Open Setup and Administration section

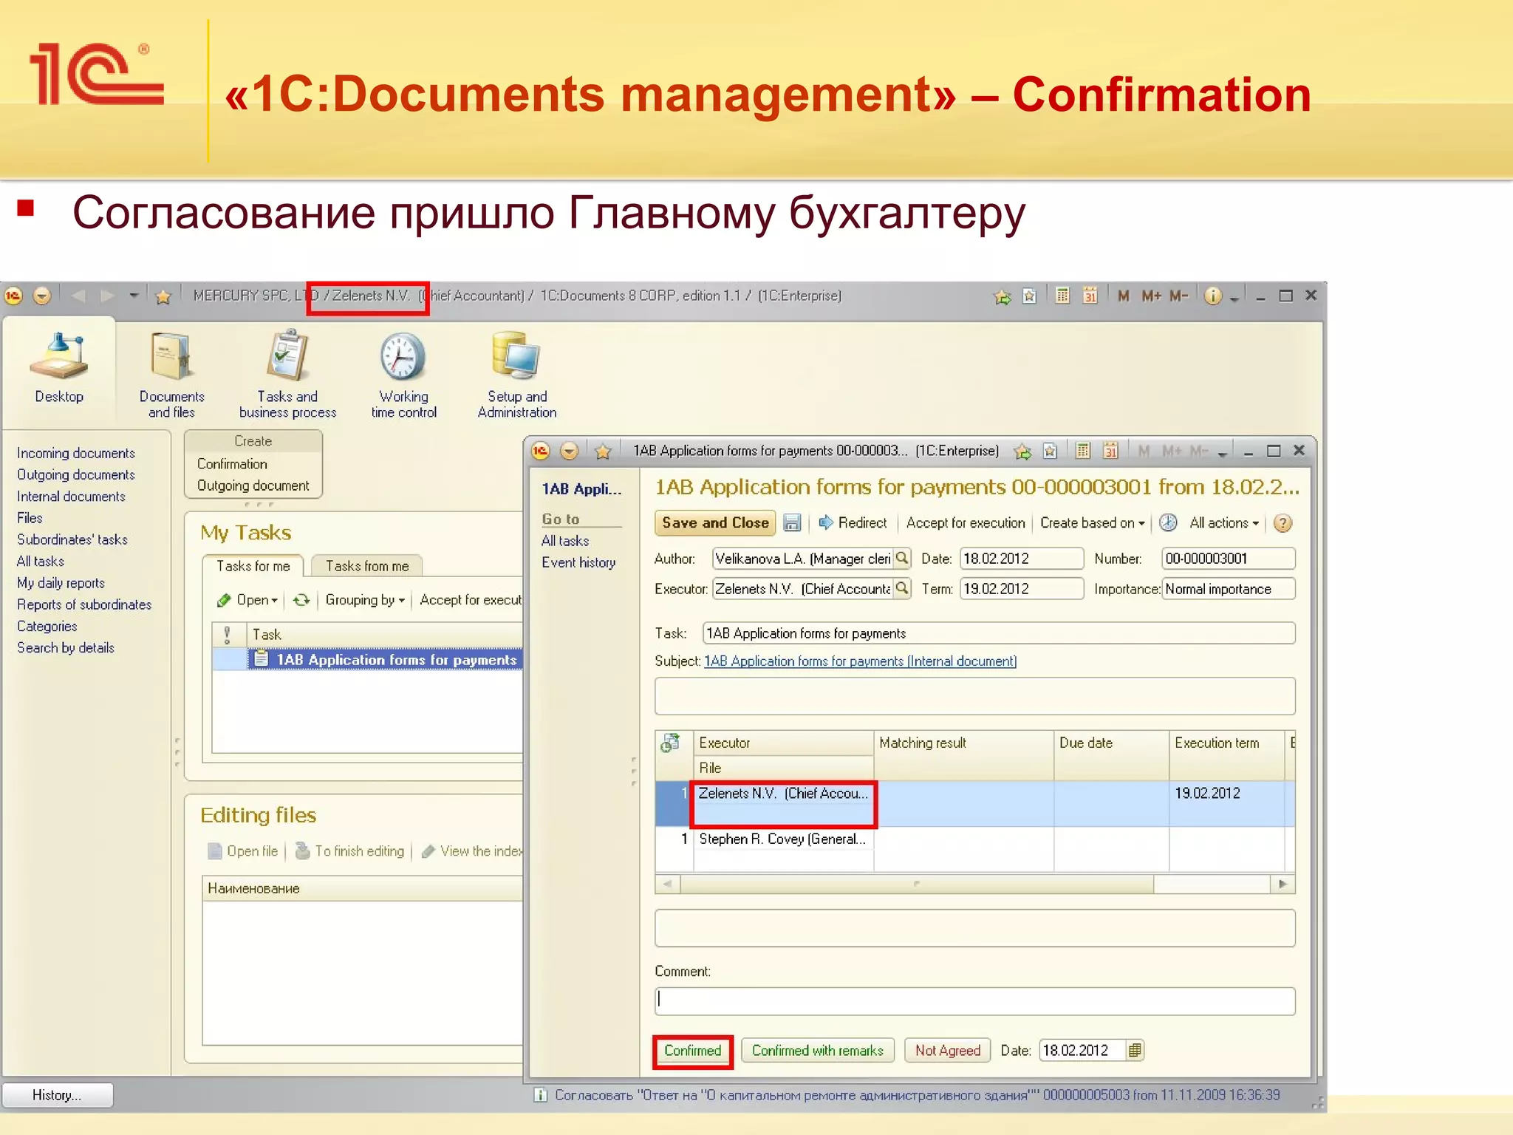517,375
